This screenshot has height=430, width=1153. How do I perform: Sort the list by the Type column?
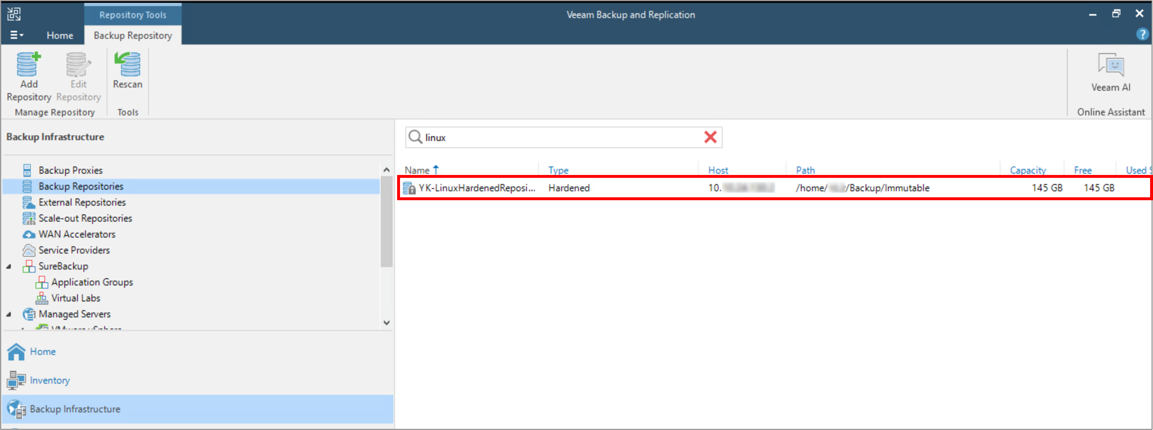pos(558,170)
